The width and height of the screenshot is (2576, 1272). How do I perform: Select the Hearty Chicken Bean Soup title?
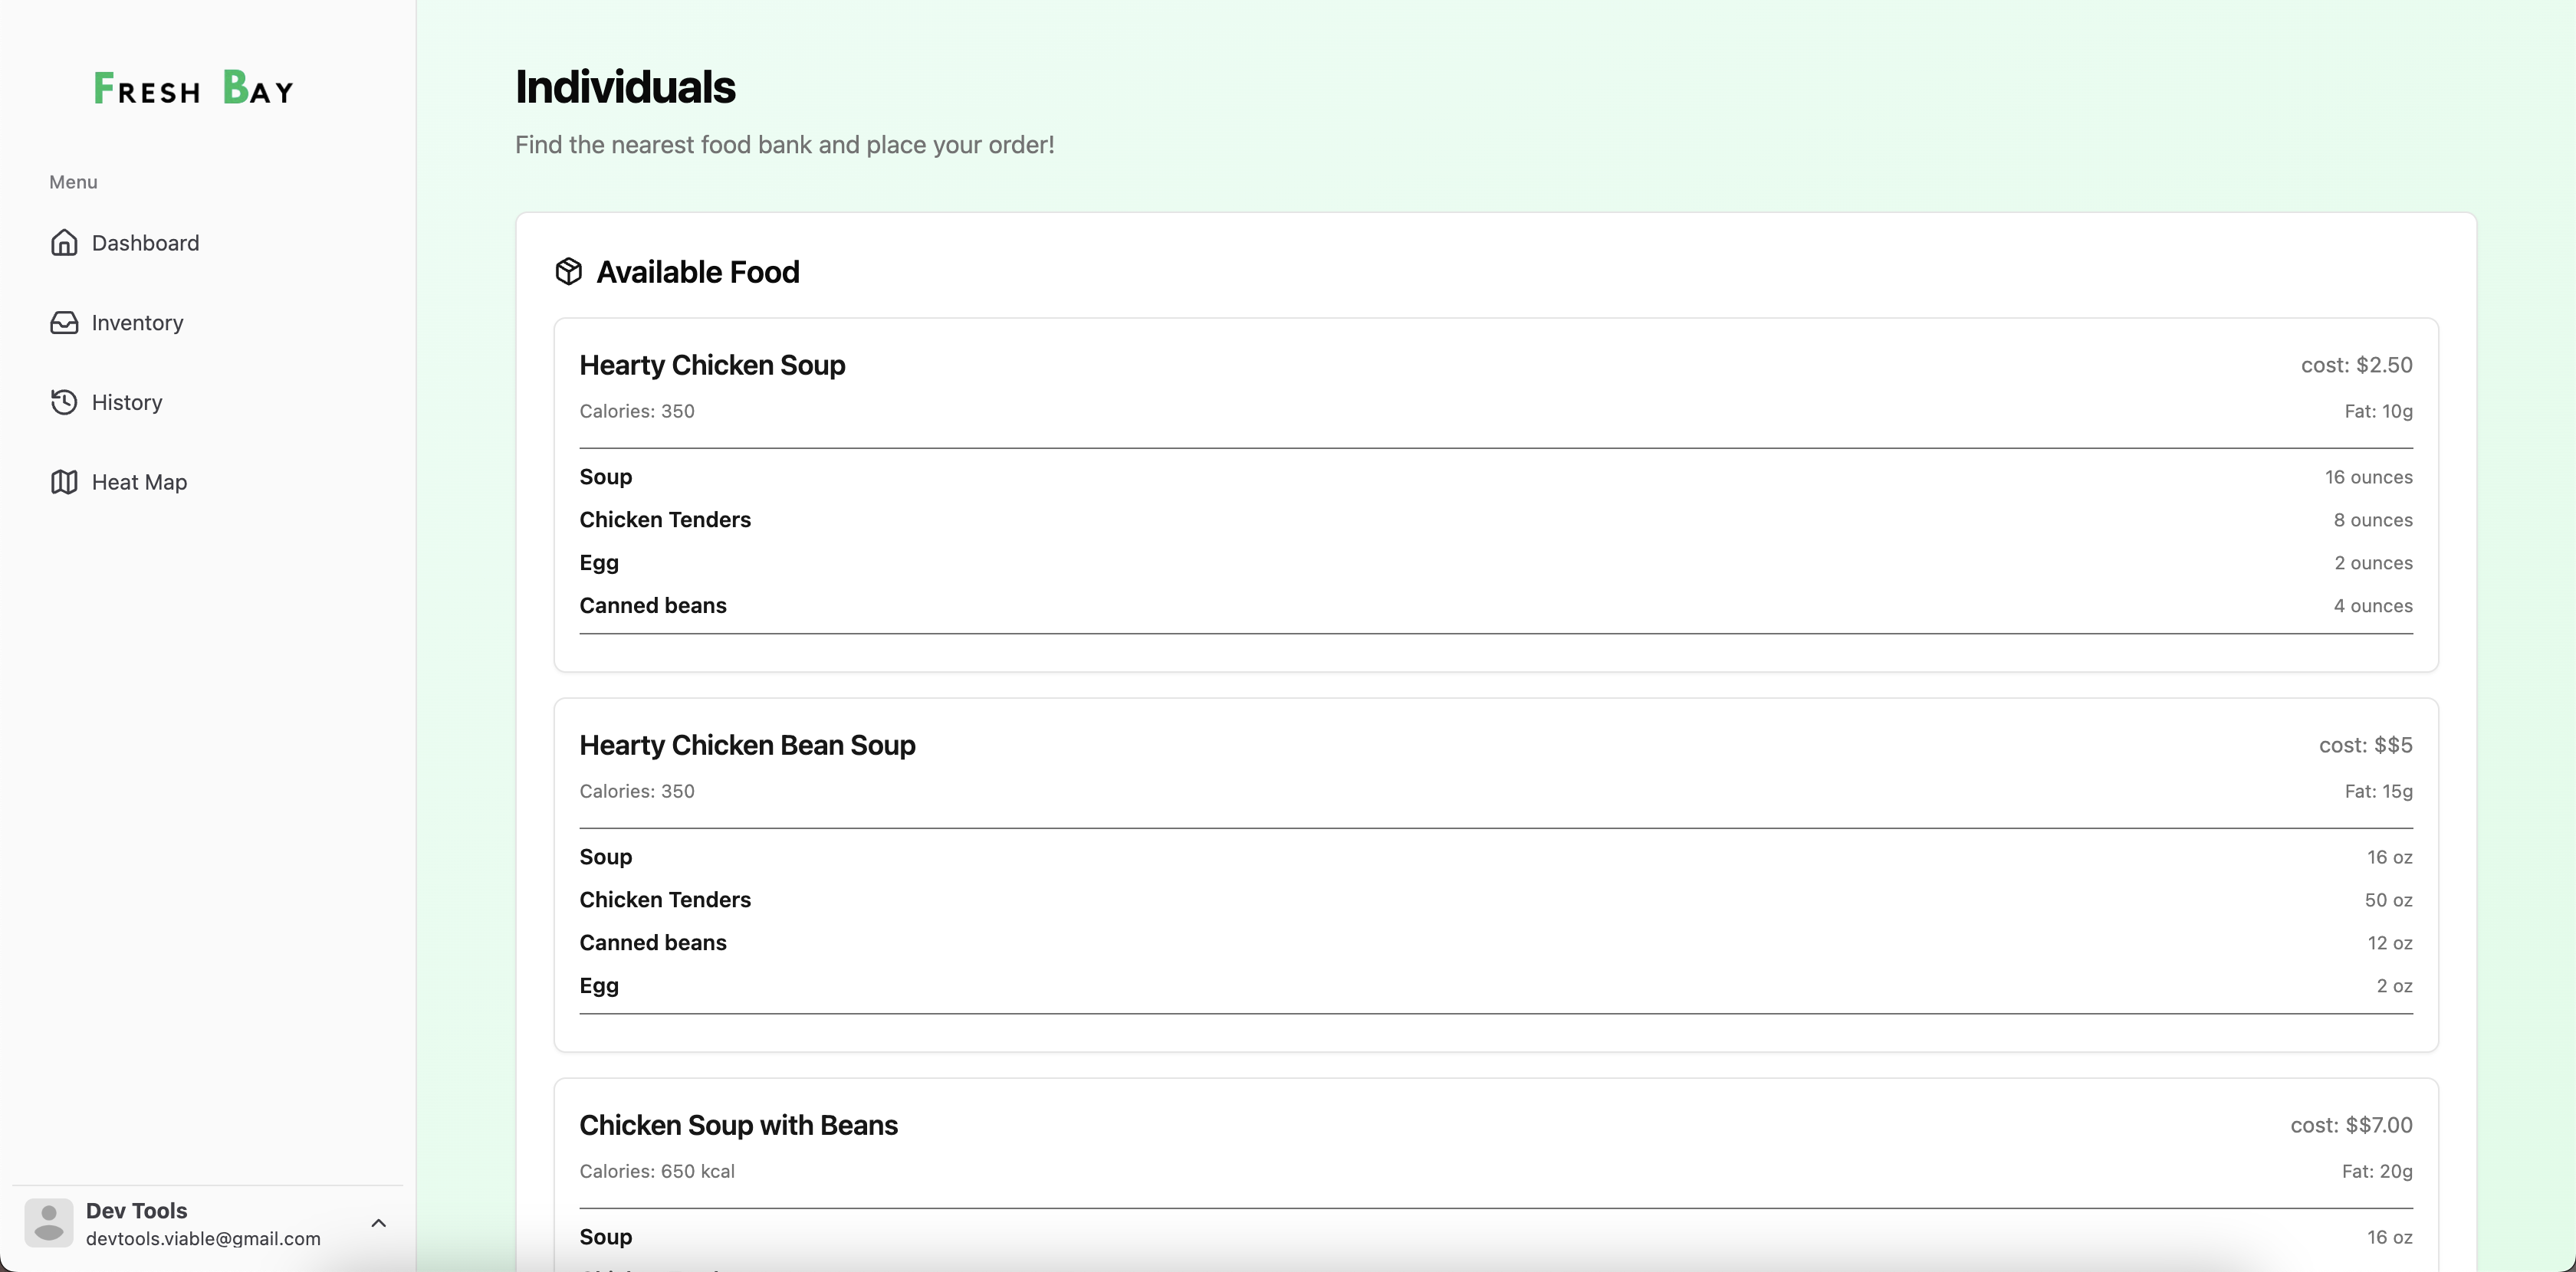[x=747, y=746]
